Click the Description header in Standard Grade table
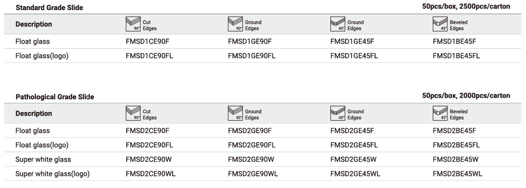This screenshot has height=188, width=526. pyautogui.click(x=33, y=24)
